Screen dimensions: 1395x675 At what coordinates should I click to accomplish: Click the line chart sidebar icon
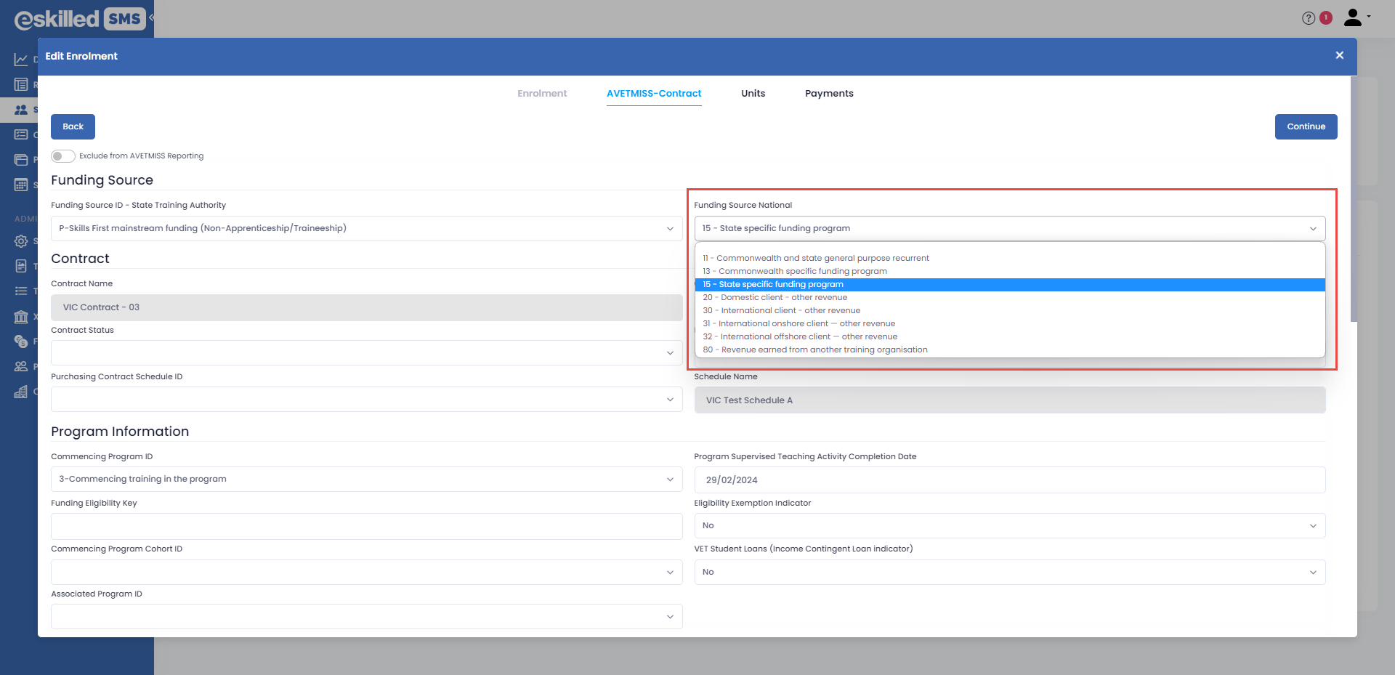click(21, 60)
